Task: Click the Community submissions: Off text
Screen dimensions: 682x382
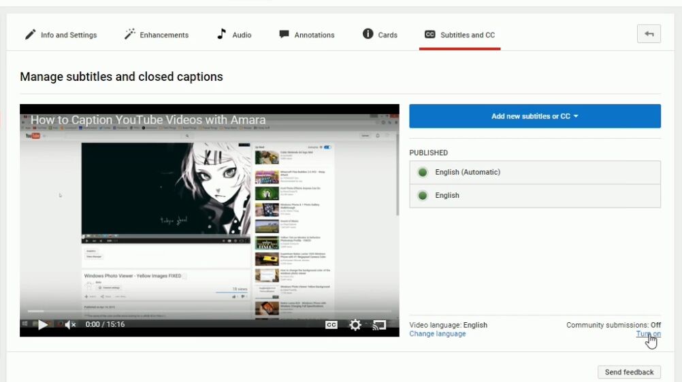Action: pyautogui.click(x=613, y=325)
